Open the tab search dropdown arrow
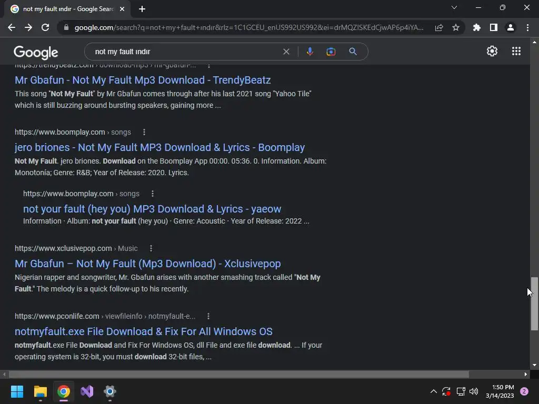The height and width of the screenshot is (404, 539). (x=454, y=7)
